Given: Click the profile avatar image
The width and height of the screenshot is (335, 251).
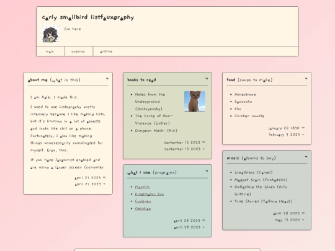Looking at the screenshot, I should pos(50,34).
